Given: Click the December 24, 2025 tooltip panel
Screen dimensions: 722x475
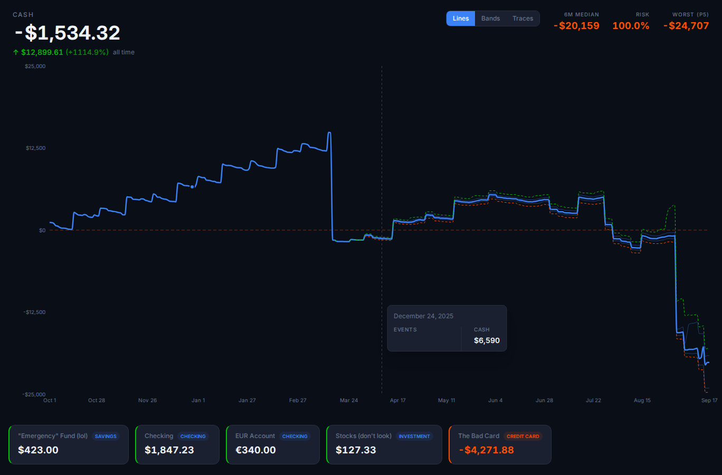Looking at the screenshot, I should tap(447, 328).
